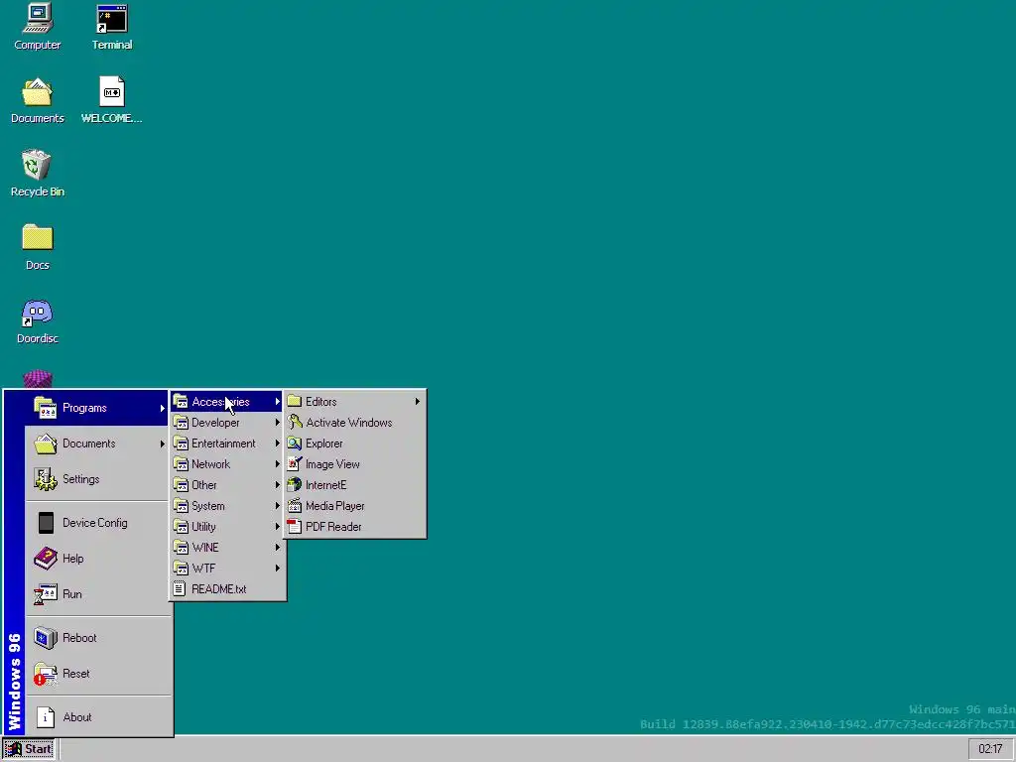Click the Documents folder icon in Start menu
Viewport: 1016px width, 762px height.
click(x=46, y=444)
